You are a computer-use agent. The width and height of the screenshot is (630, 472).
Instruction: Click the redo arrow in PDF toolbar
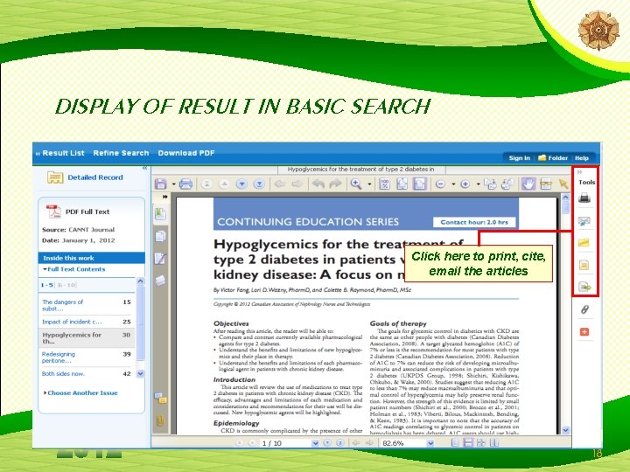(x=335, y=184)
